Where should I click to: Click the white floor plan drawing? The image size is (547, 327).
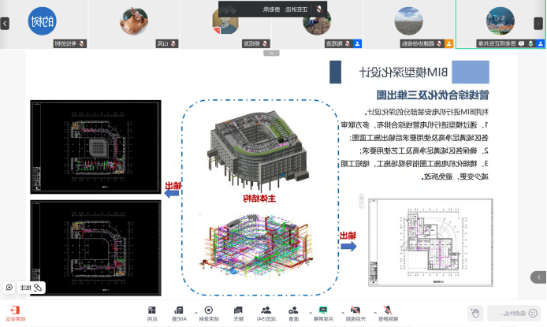click(431, 242)
